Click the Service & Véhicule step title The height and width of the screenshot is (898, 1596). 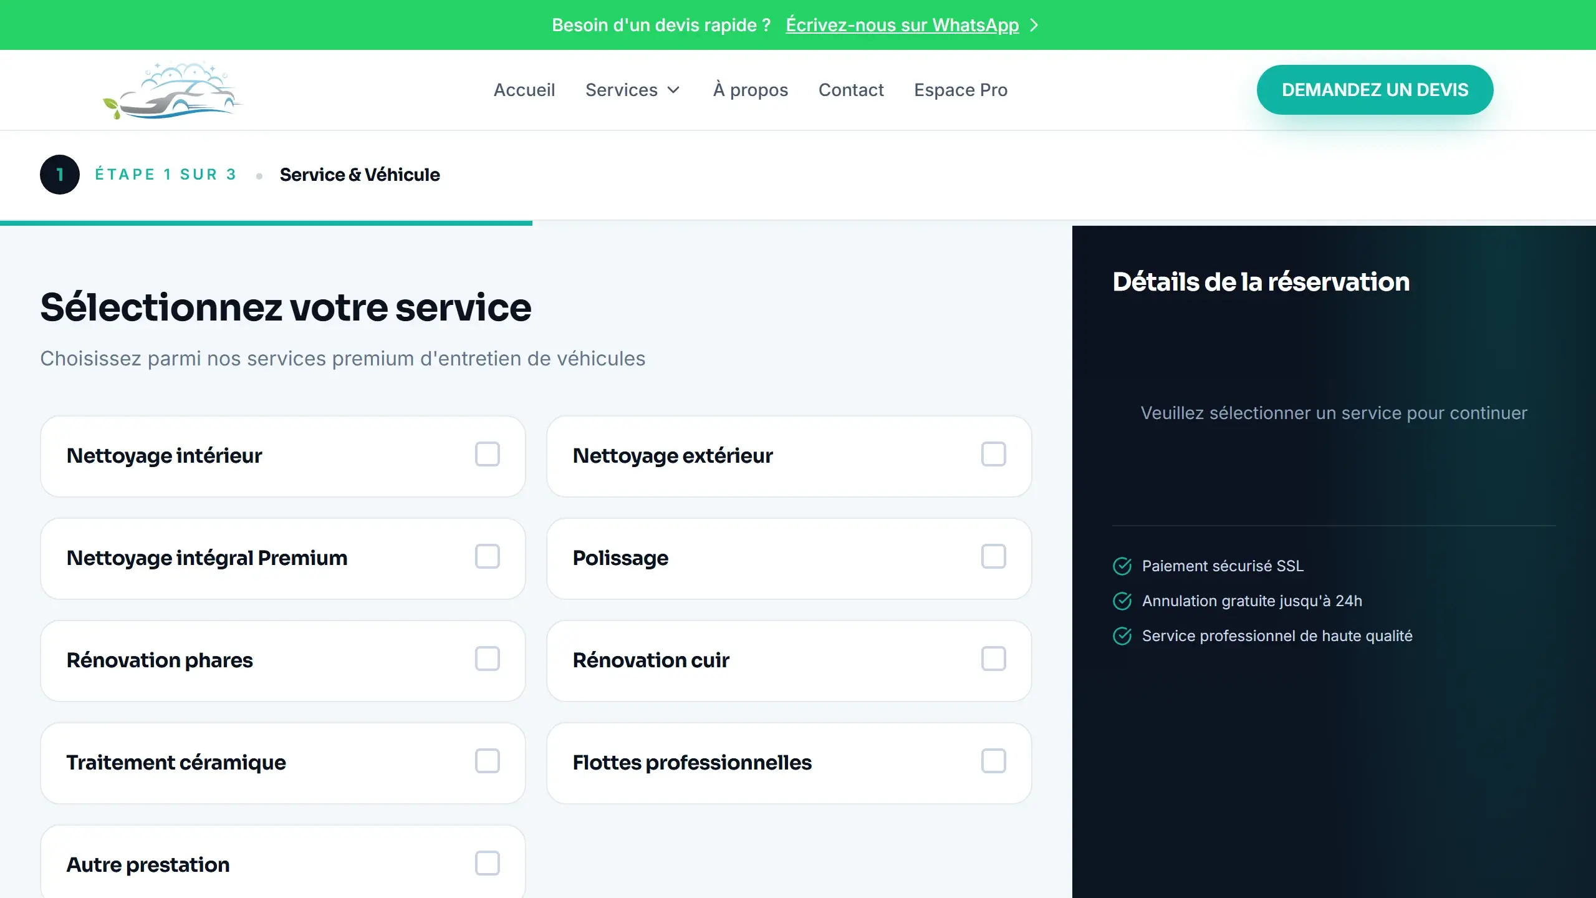360,175
